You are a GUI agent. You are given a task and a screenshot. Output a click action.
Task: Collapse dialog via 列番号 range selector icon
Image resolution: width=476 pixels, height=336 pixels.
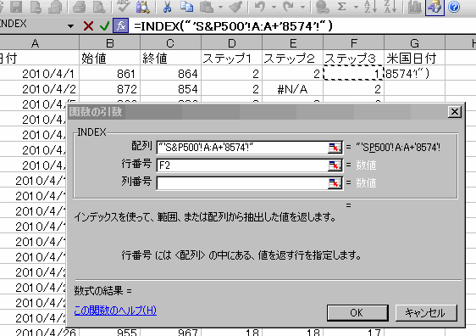pyautogui.click(x=335, y=183)
